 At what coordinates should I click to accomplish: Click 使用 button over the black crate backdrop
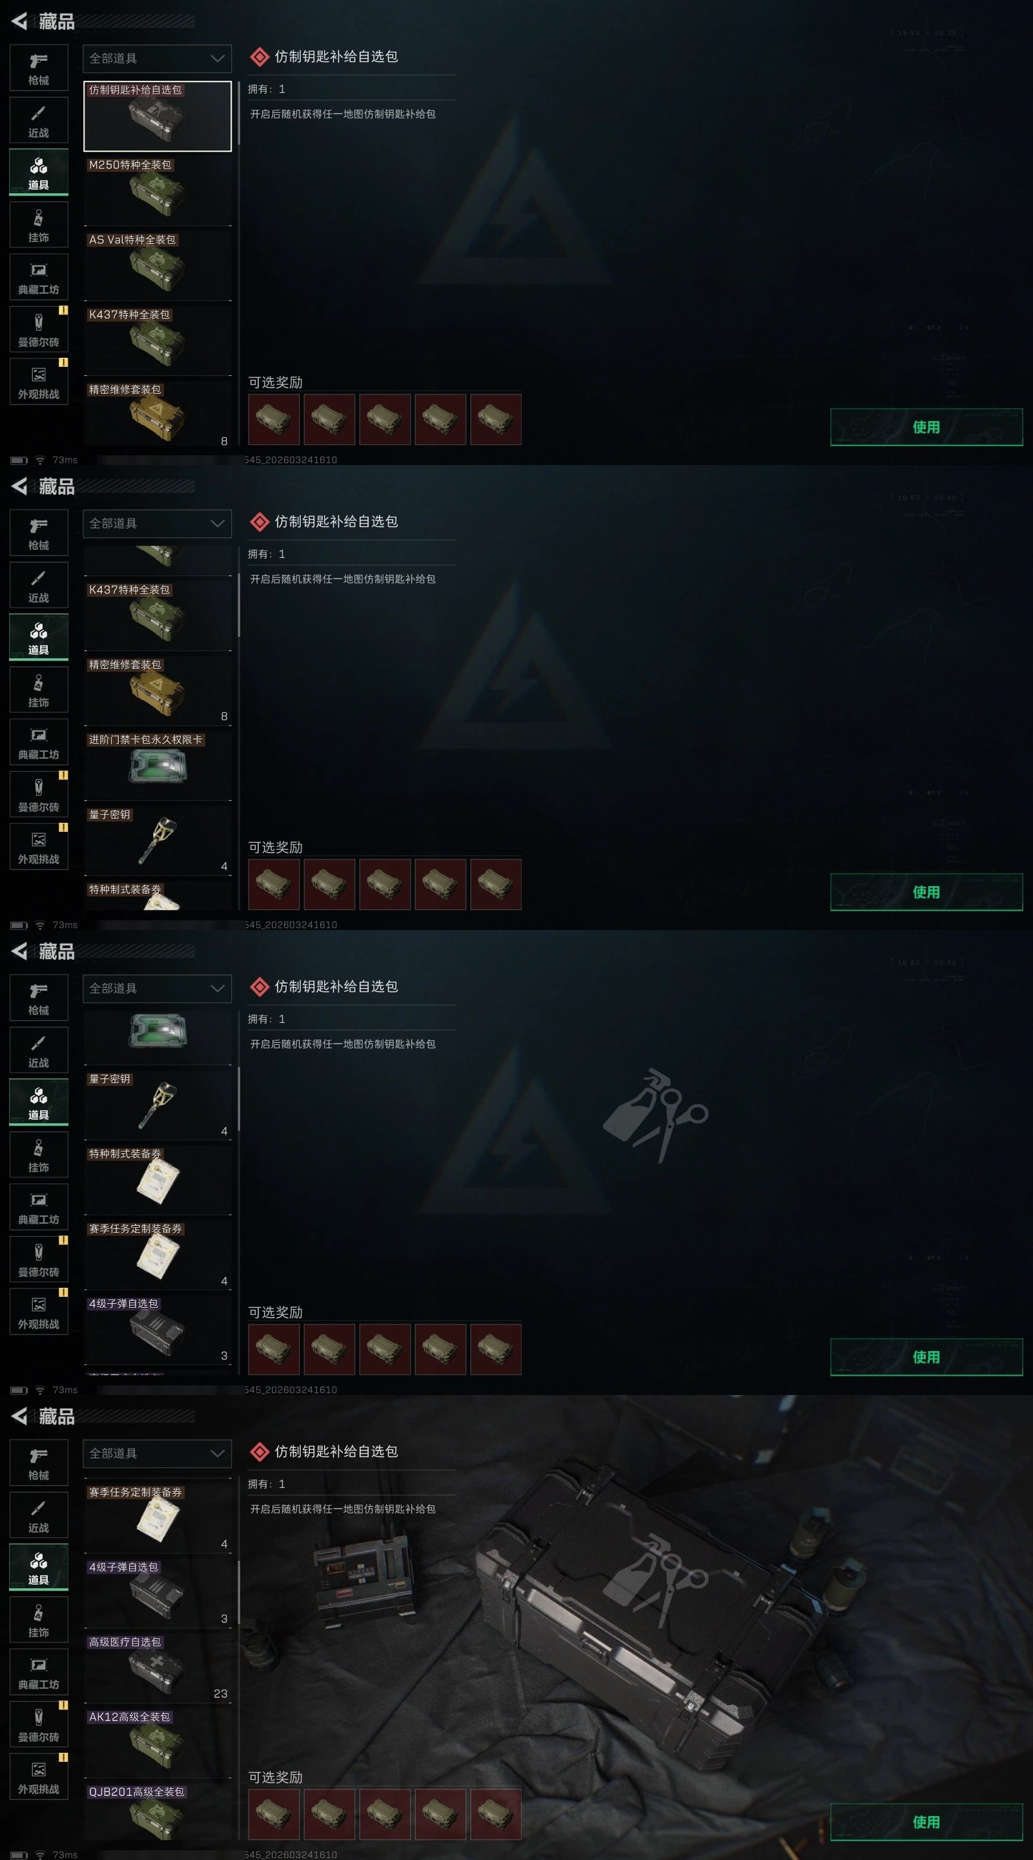[x=926, y=1822]
